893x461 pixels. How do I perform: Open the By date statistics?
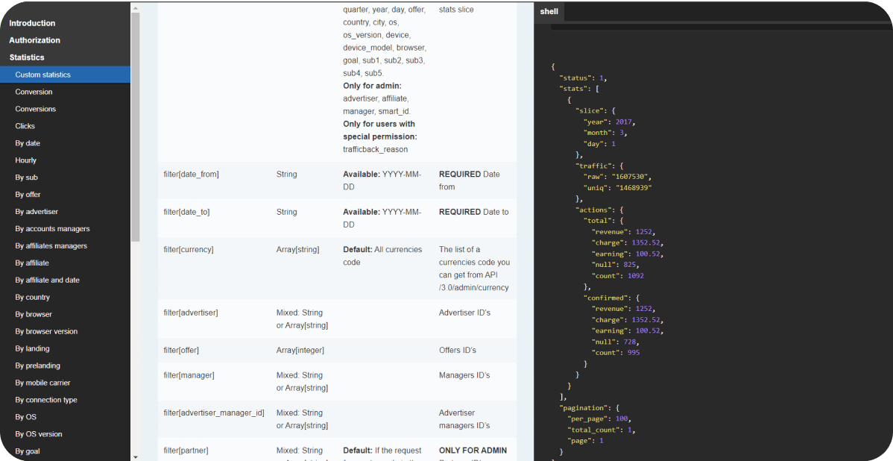click(28, 143)
